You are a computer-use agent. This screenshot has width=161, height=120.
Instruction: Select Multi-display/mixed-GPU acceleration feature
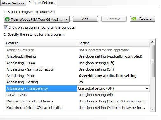34,108
